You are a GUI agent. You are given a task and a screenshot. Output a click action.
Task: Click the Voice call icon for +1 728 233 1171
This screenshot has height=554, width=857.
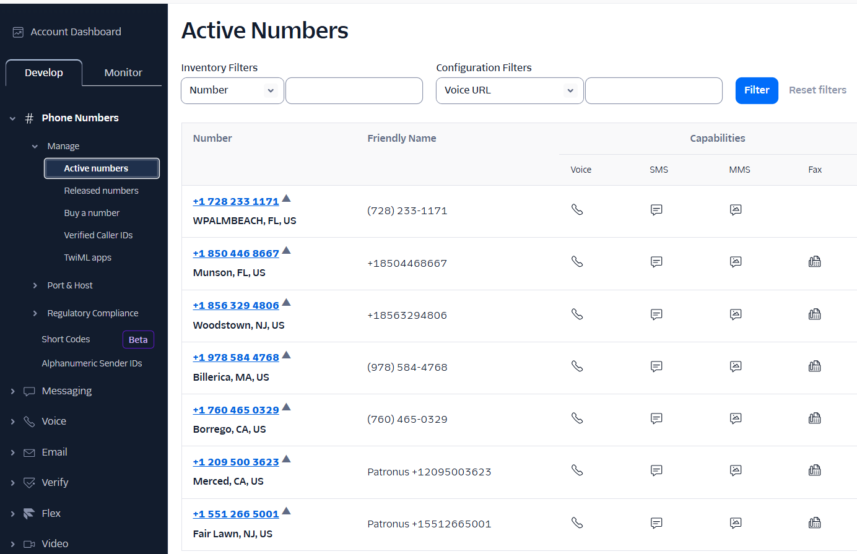pyautogui.click(x=577, y=209)
